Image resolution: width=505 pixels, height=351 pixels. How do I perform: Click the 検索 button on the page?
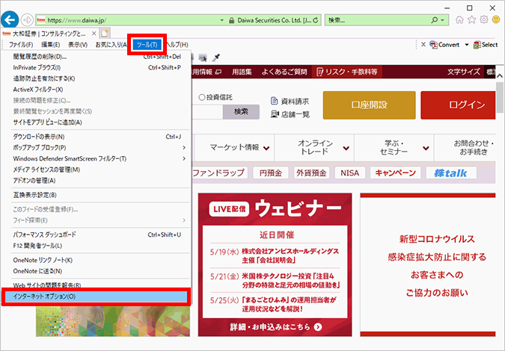(241, 111)
